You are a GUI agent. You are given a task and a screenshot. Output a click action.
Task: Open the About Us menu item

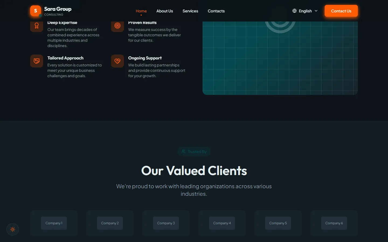click(x=165, y=11)
